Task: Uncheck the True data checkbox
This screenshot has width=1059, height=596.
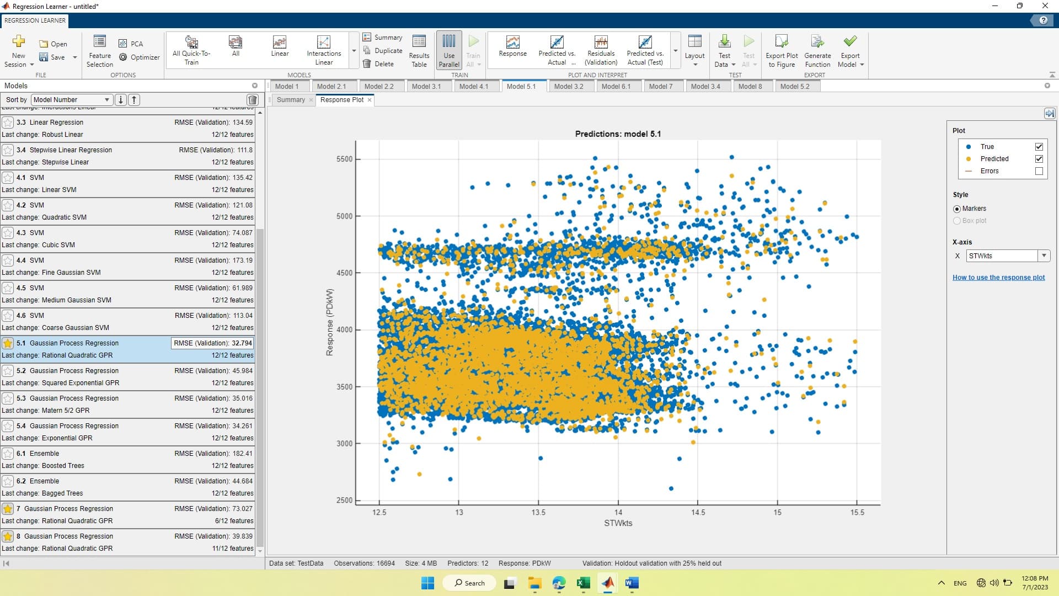Action: point(1039,147)
